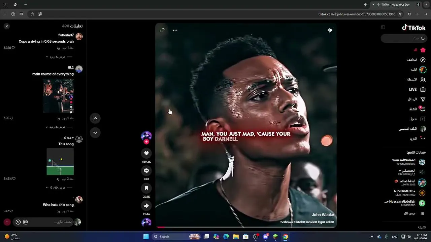Reply to flutterfart7's comment
The width and height of the screenshot is (431, 242).
coord(58,48)
